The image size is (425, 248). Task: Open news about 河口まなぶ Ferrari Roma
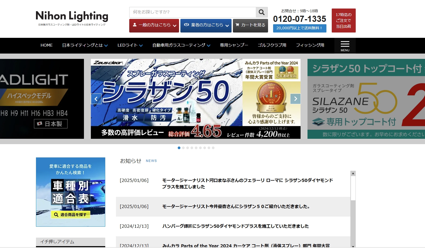coord(248,184)
